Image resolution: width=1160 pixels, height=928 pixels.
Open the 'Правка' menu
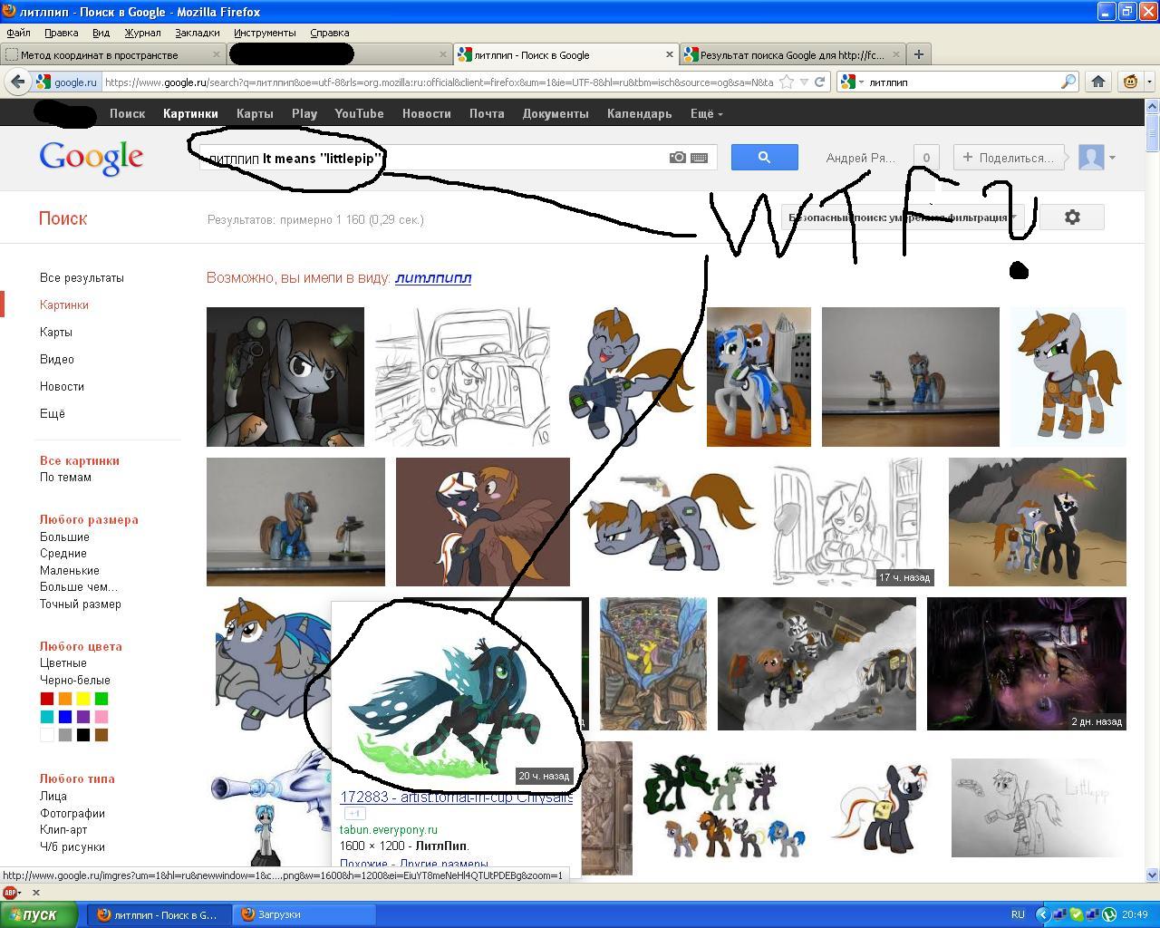coord(61,33)
